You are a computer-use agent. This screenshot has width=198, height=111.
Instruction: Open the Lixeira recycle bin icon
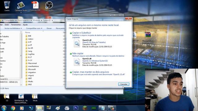click(x=7, y=6)
